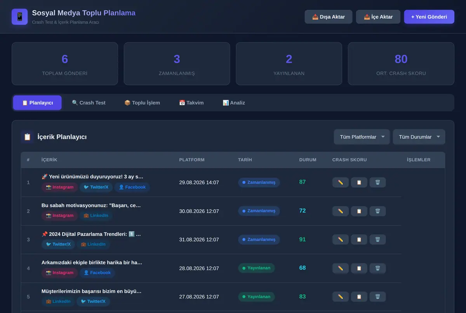Click the İçerik Planlayıcı clipboard icon

(28, 137)
